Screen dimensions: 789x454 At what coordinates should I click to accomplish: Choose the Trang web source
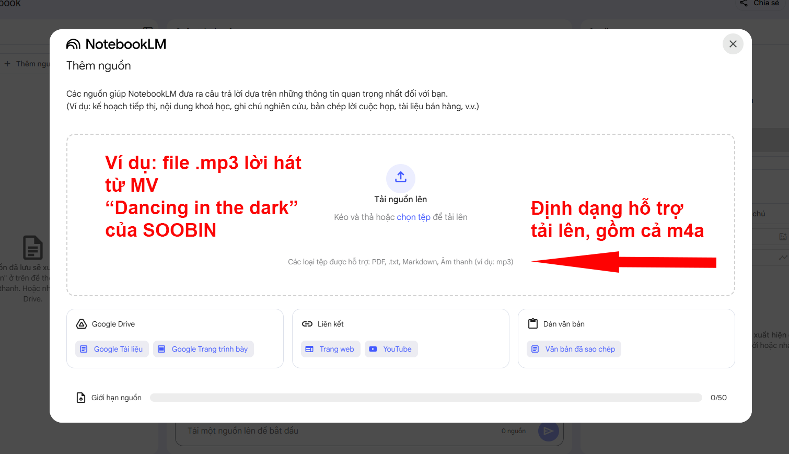pyautogui.click(x=330, y=349)
